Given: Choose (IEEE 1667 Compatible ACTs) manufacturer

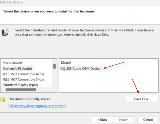Looking at the screenshot, I should coord(23,74).
